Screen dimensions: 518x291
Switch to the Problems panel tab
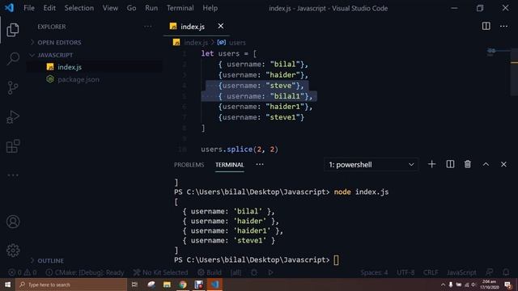pyautogui.click(x=189, y=165)
